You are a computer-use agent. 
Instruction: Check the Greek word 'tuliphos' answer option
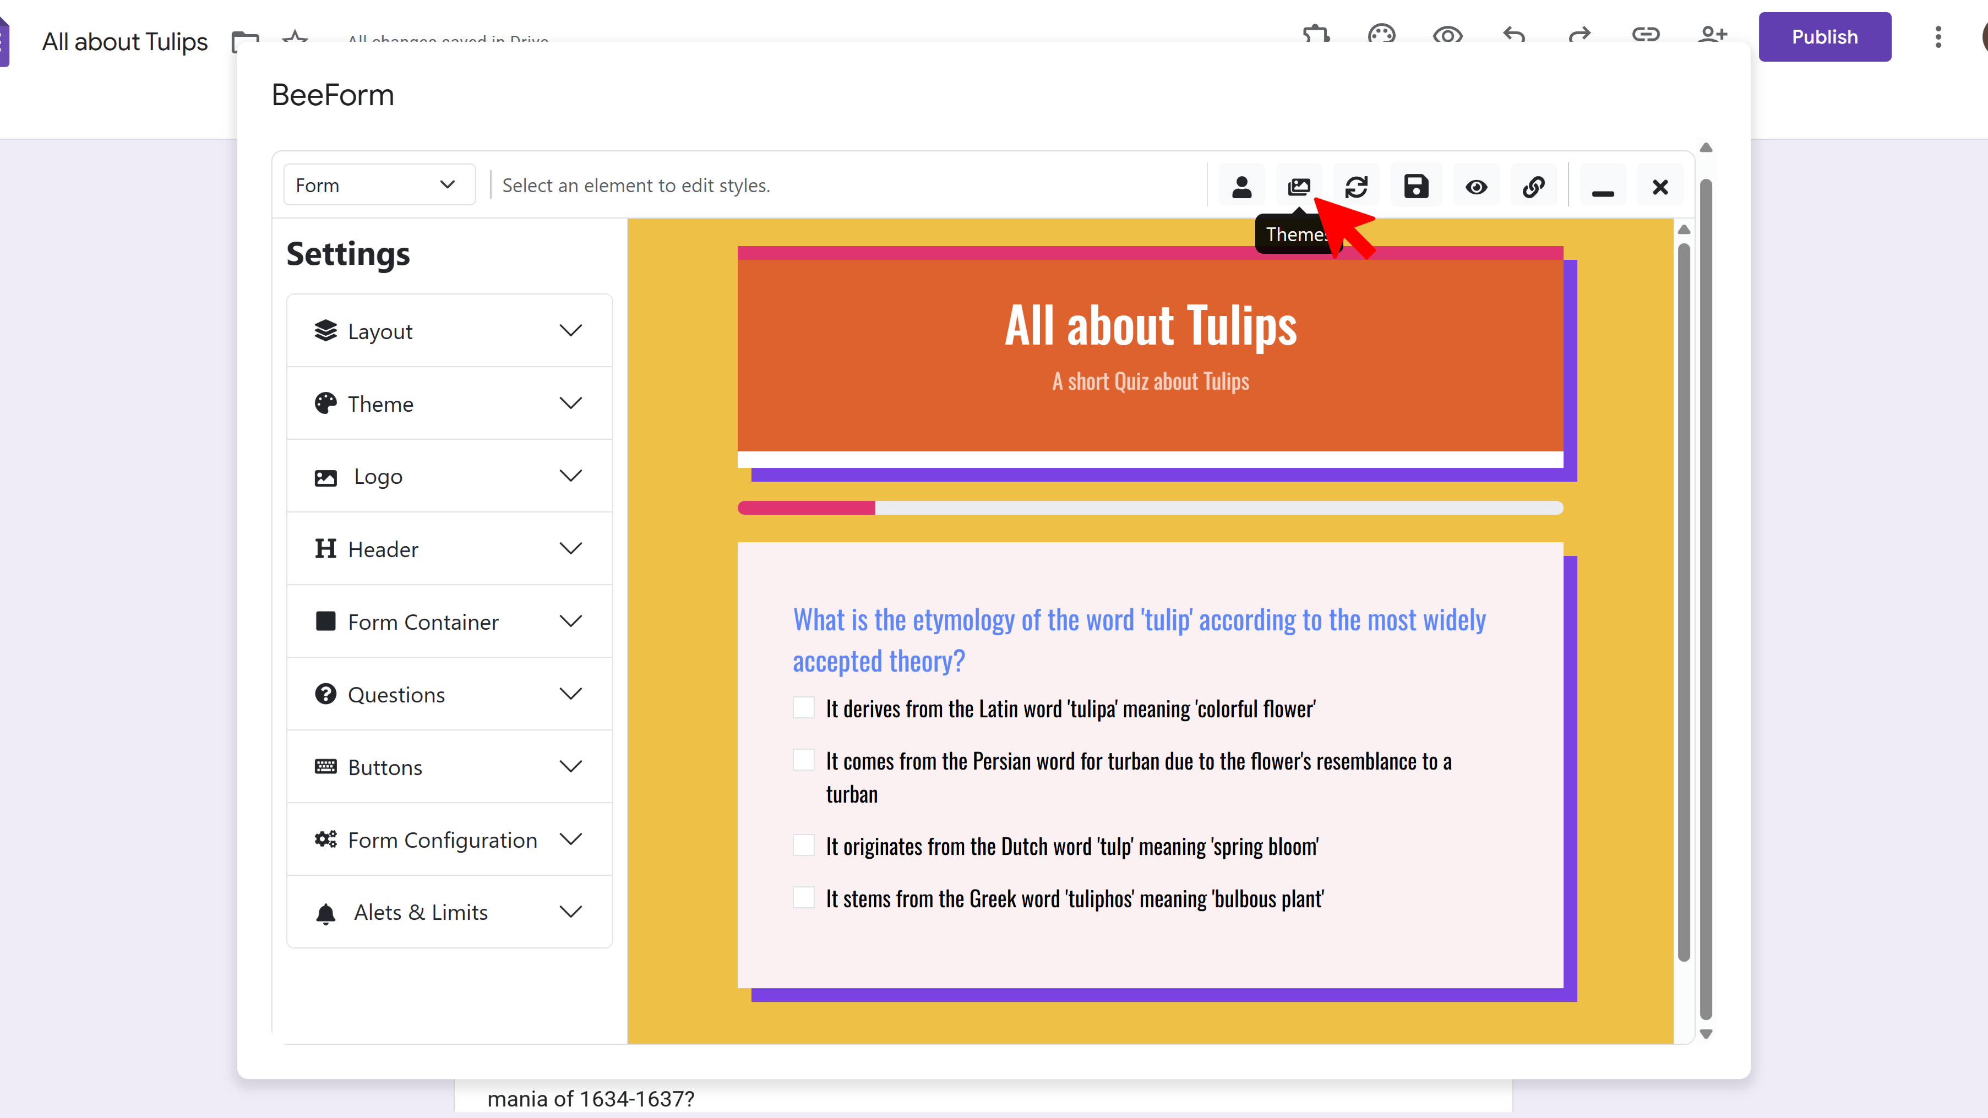coord(804,897)
